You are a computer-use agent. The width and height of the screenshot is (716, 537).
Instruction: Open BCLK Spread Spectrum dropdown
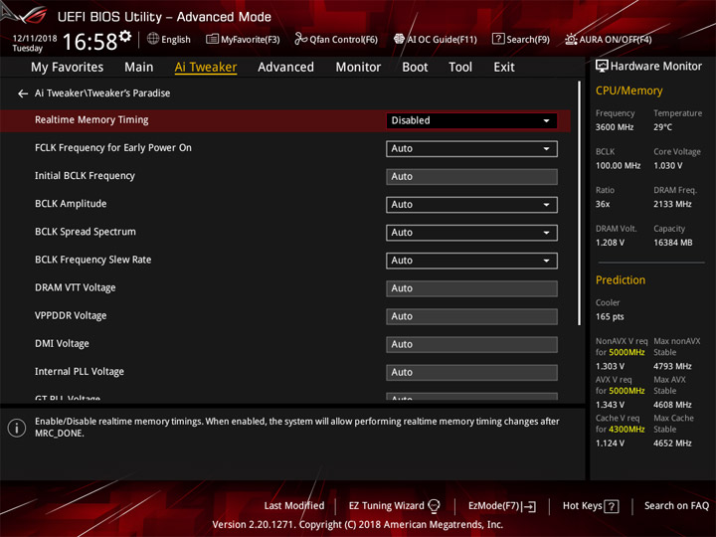pos(471,233)
